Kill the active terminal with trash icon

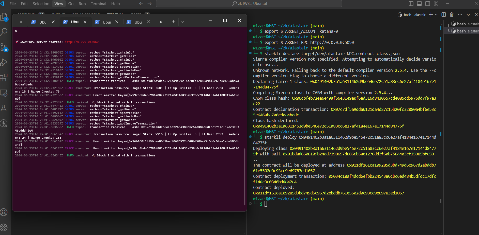pyautogui.click(x=452, y=15)
